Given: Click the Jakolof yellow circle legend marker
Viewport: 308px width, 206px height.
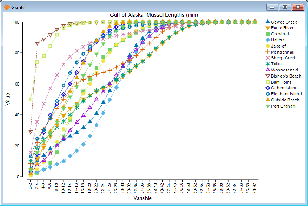Looking at the screenshot, I should pyautogui.click(x=268, y=46).
